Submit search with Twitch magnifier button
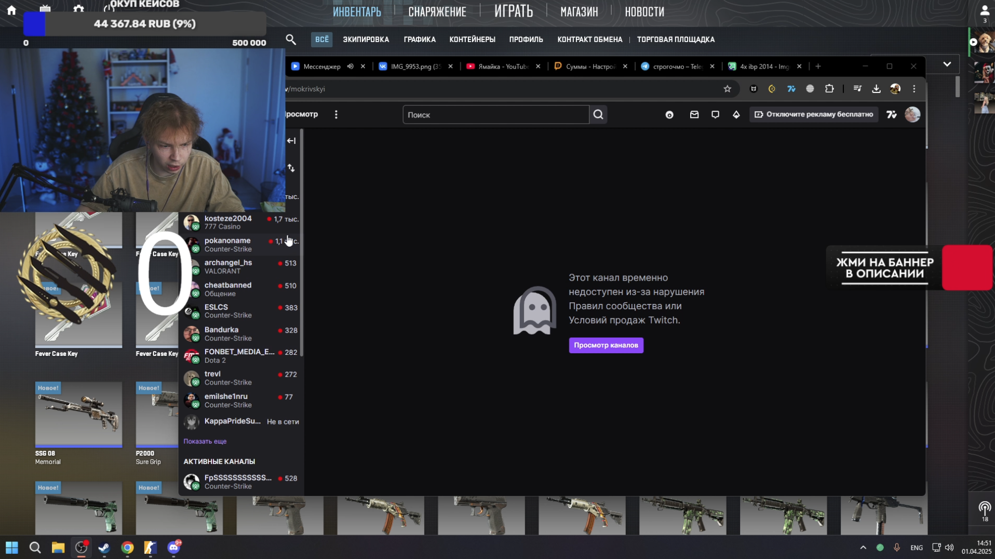The height and width of the screenshot is (559, 995). tap(598, 115)
